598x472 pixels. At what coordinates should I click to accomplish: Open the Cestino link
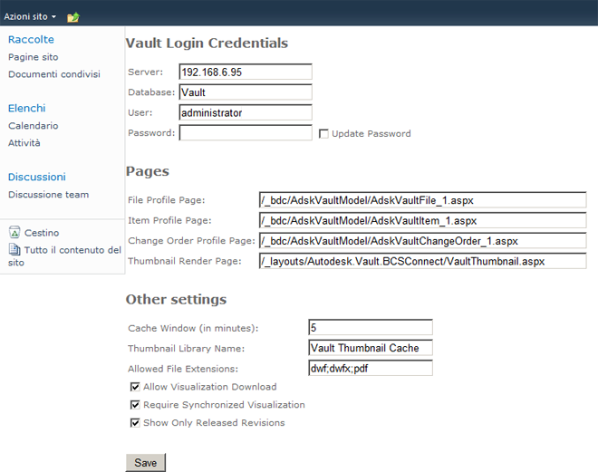point(42,233)
